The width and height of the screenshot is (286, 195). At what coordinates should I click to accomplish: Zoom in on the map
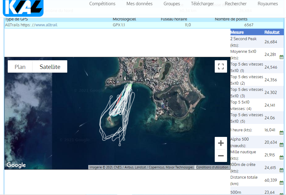pyautogui.click(x=221, y=143)
